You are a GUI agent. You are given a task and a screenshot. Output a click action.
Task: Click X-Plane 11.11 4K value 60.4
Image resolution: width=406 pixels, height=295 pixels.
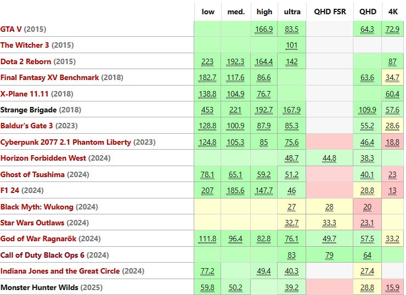[392, 94]
